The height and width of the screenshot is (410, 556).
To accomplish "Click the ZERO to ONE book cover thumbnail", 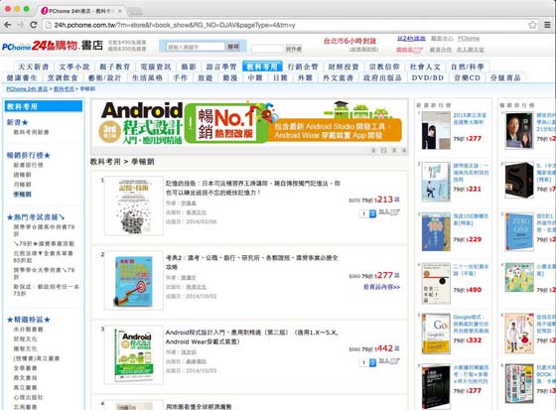I will (x=519, y=232).
